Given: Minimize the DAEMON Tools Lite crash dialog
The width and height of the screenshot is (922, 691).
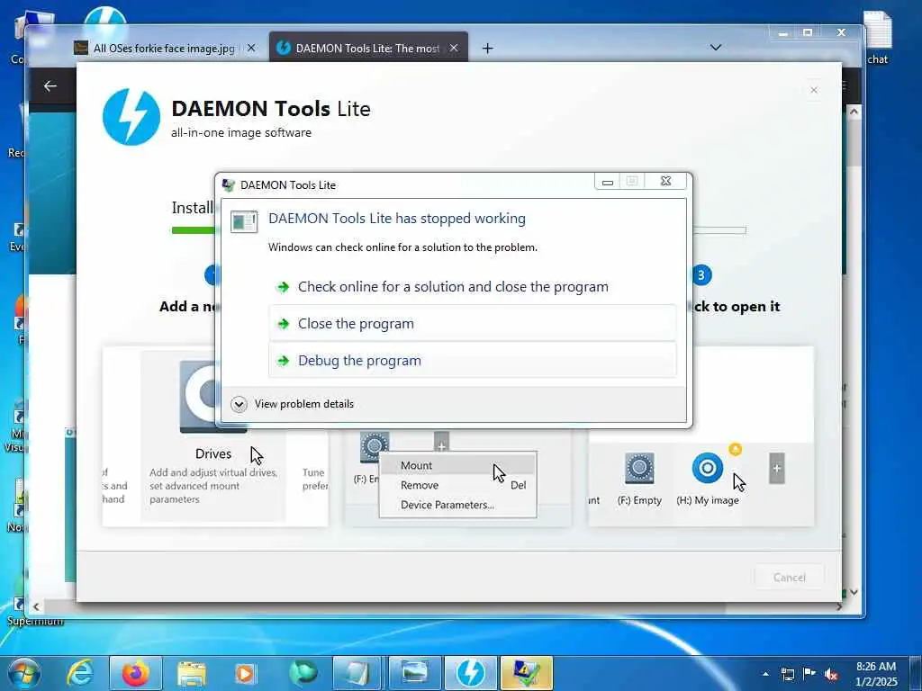Looking at the screenshot, I should (x=608, y=182).
